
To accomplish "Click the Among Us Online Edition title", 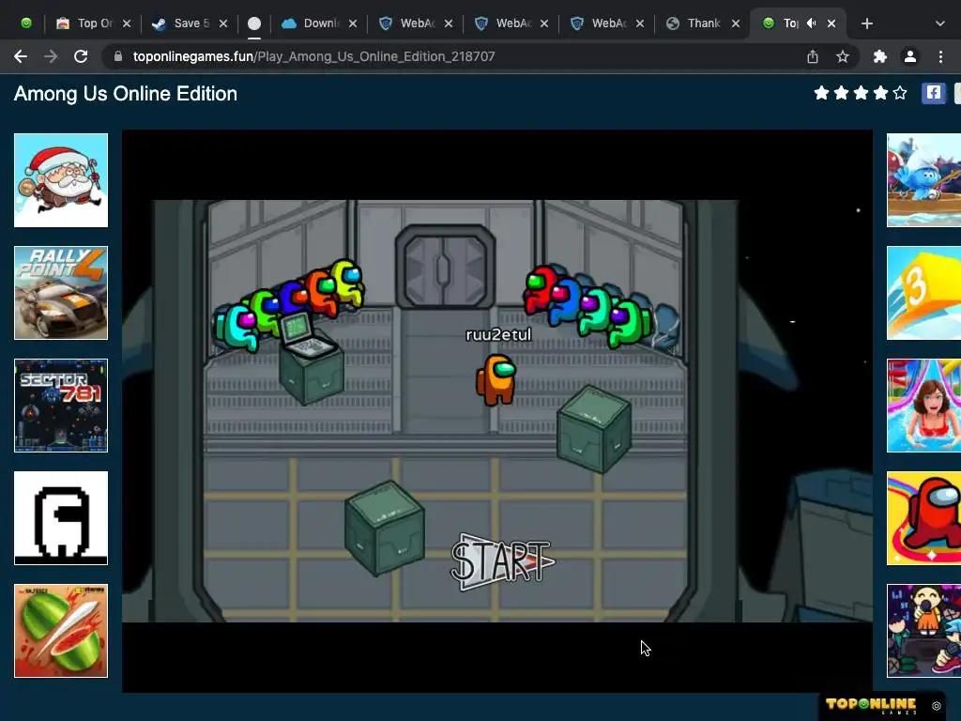I will point(126,94).
